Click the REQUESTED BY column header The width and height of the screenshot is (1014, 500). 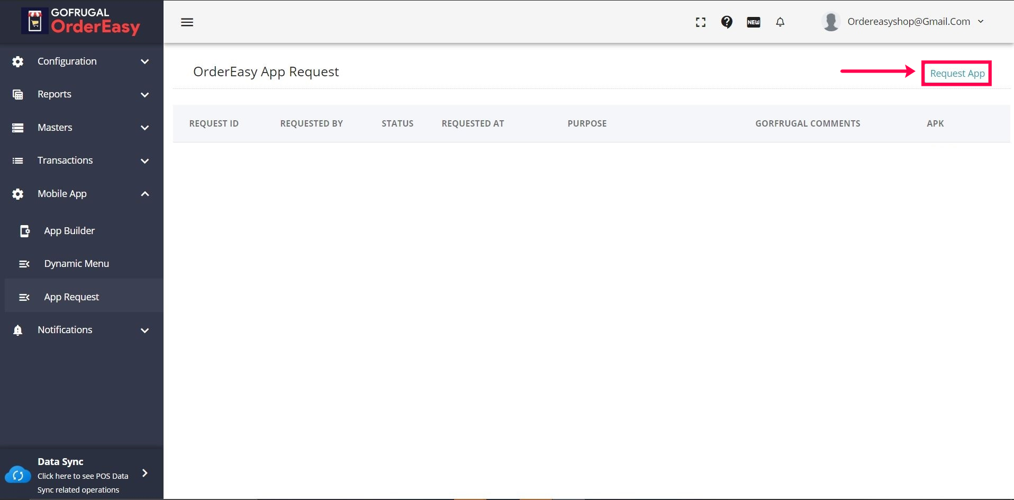point(312,123)
